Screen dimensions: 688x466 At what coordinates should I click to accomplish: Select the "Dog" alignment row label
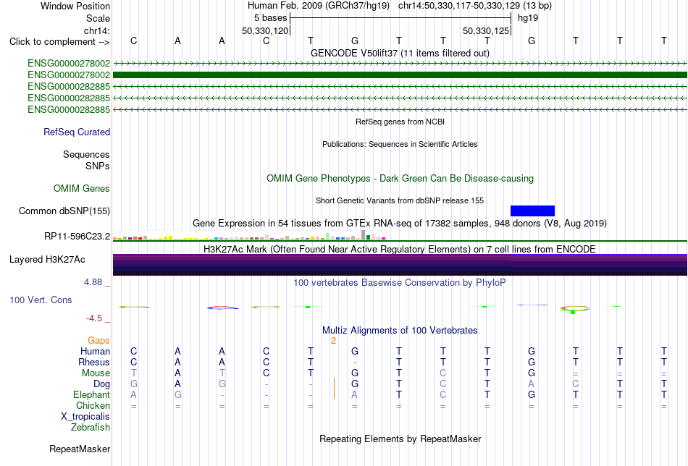(102, 384)
